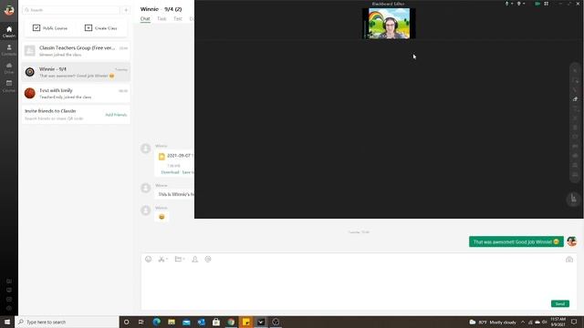
Task: Click Download under the shared file
Action: click(170, 172)
